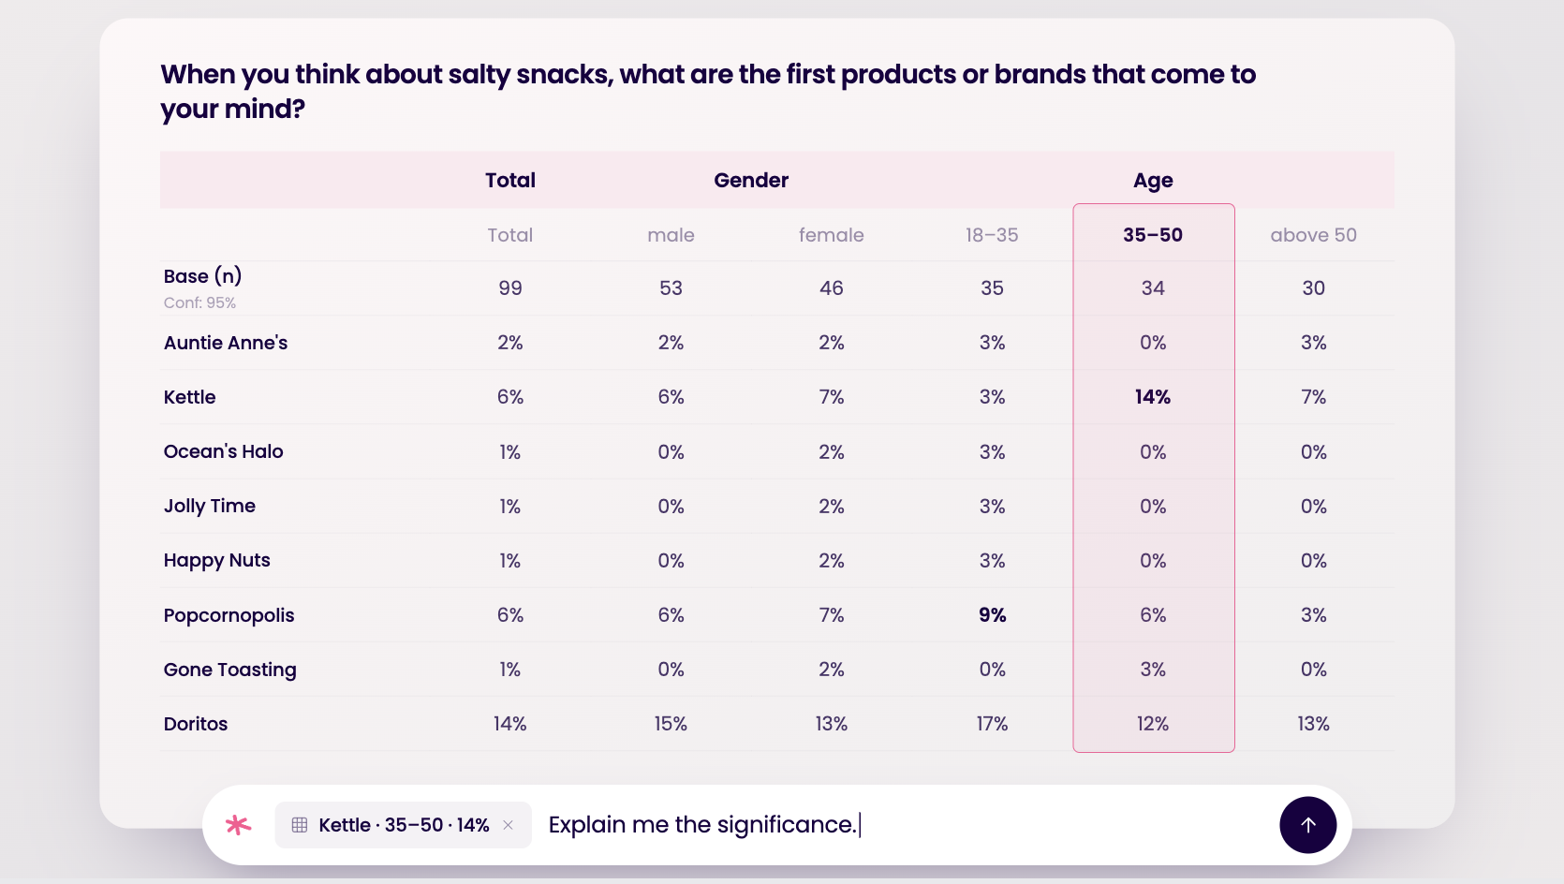Click the pink asterisk AI icon

pos(238,825)
